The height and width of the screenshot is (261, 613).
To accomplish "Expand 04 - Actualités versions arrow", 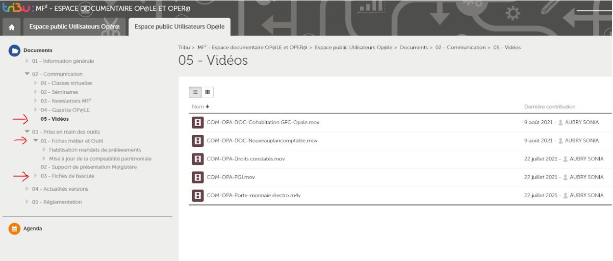I will coord(27,189).
